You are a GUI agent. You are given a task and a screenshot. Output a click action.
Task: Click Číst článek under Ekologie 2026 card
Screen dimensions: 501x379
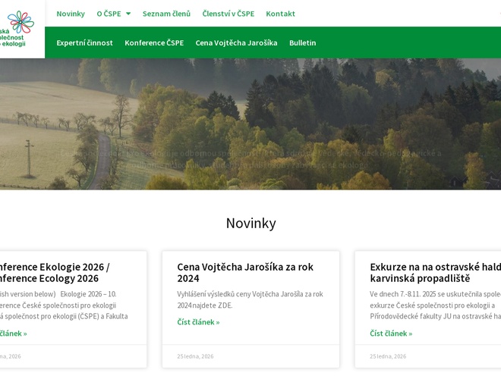click(13, 334)
